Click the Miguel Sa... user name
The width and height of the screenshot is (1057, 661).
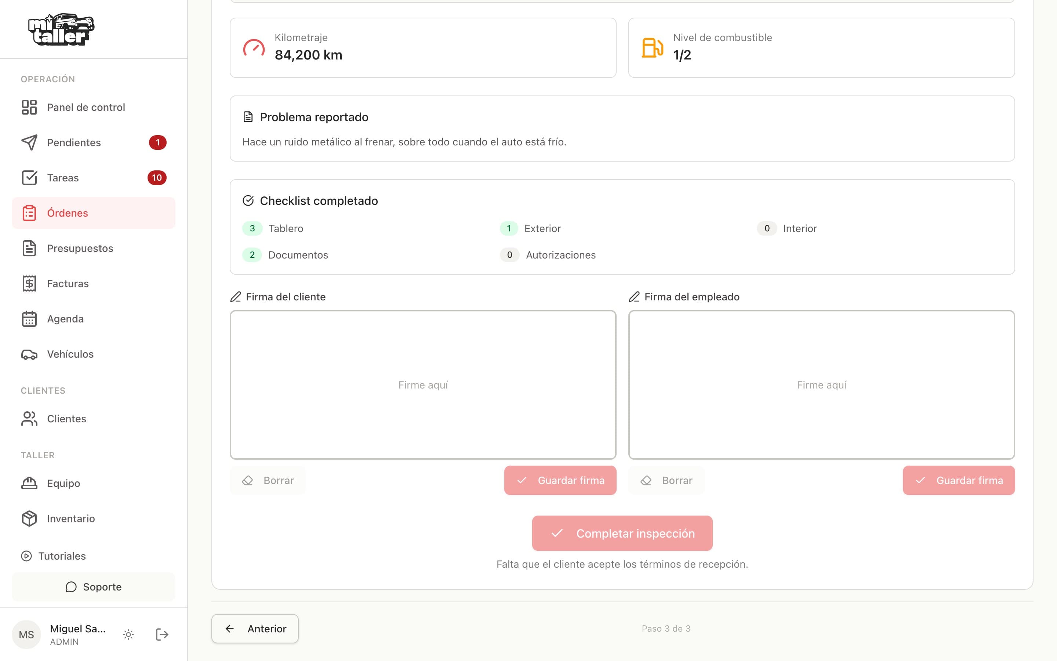click(x=78, y=629)
